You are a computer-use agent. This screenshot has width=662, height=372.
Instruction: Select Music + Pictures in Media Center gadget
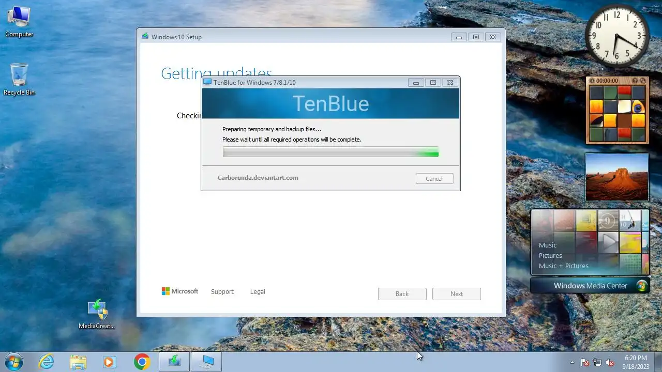pos(564,266)
